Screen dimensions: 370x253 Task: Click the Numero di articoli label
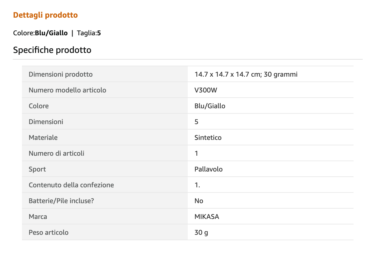(x=56, y=153)
